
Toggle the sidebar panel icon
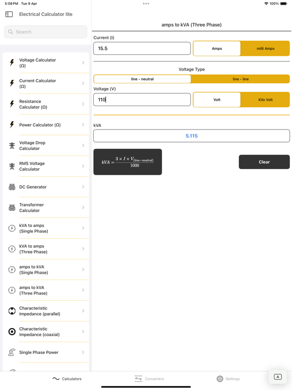[x=9, y=14]
